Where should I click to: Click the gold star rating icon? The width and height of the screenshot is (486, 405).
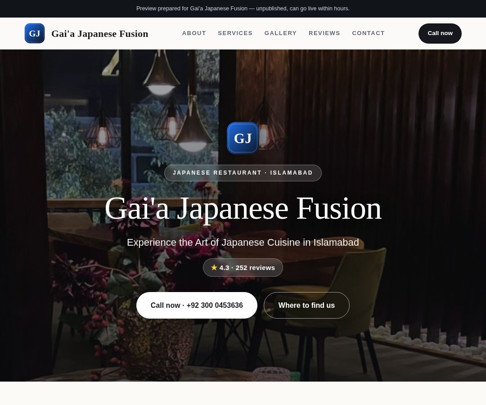point(214,267)
